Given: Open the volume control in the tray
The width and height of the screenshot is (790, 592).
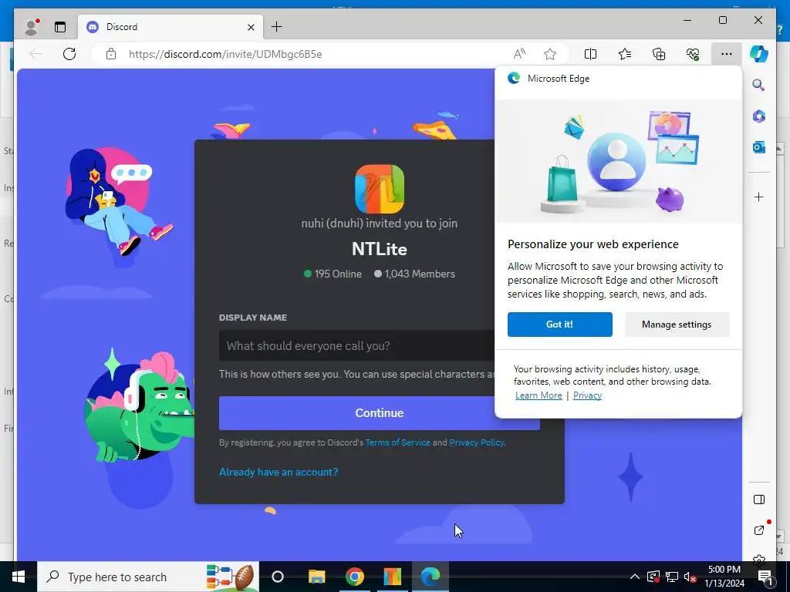Looking at the screenshot, I should coord(690,577).
